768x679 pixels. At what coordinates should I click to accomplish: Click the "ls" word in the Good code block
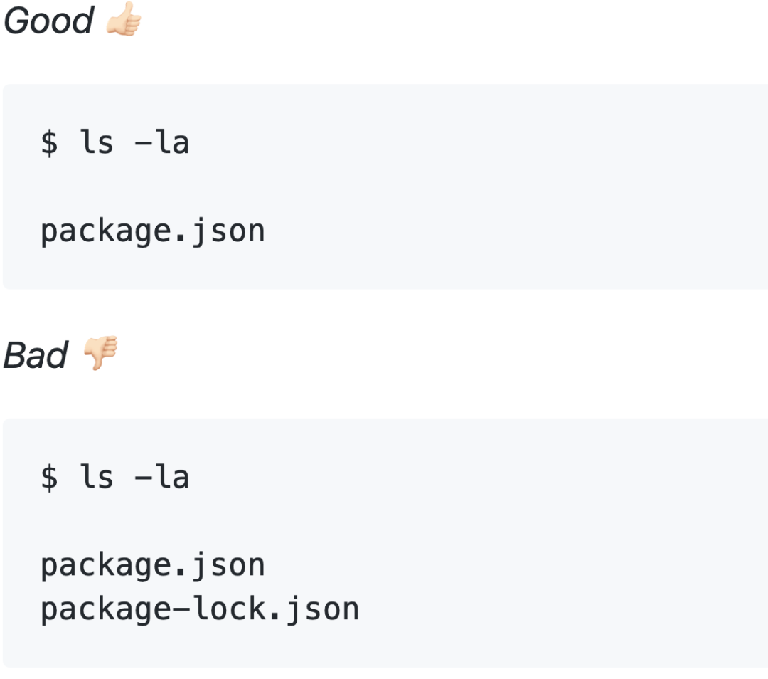97,142
